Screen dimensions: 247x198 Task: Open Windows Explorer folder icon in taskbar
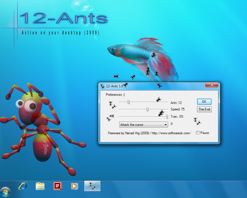coord(40,186)
